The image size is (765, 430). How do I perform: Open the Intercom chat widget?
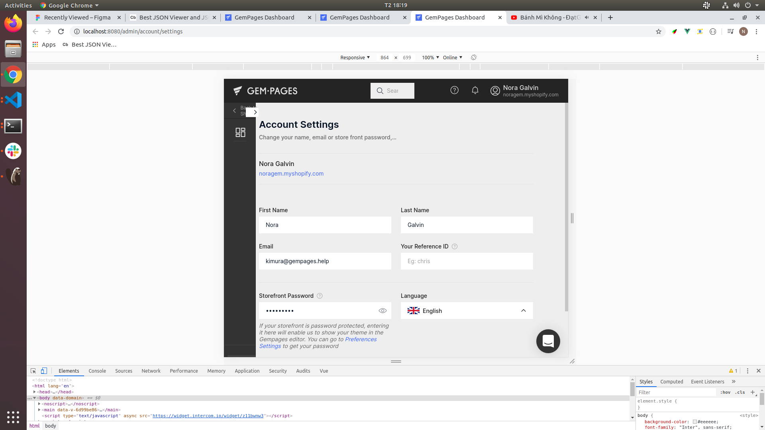(548, 341)
